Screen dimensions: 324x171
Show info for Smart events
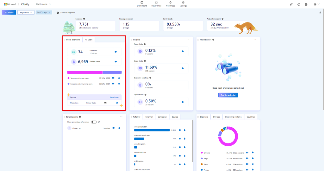(80, 117)
